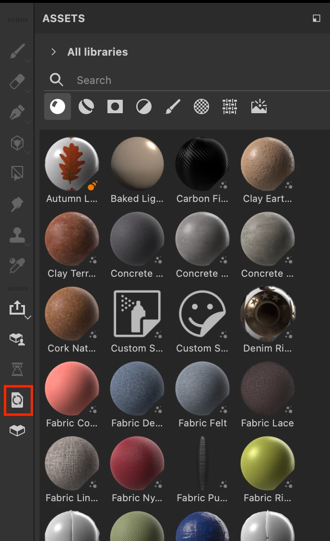Select the Material Picker eyedropper tool
Viewport: 330px width, 541px height.
coord(17,265)
